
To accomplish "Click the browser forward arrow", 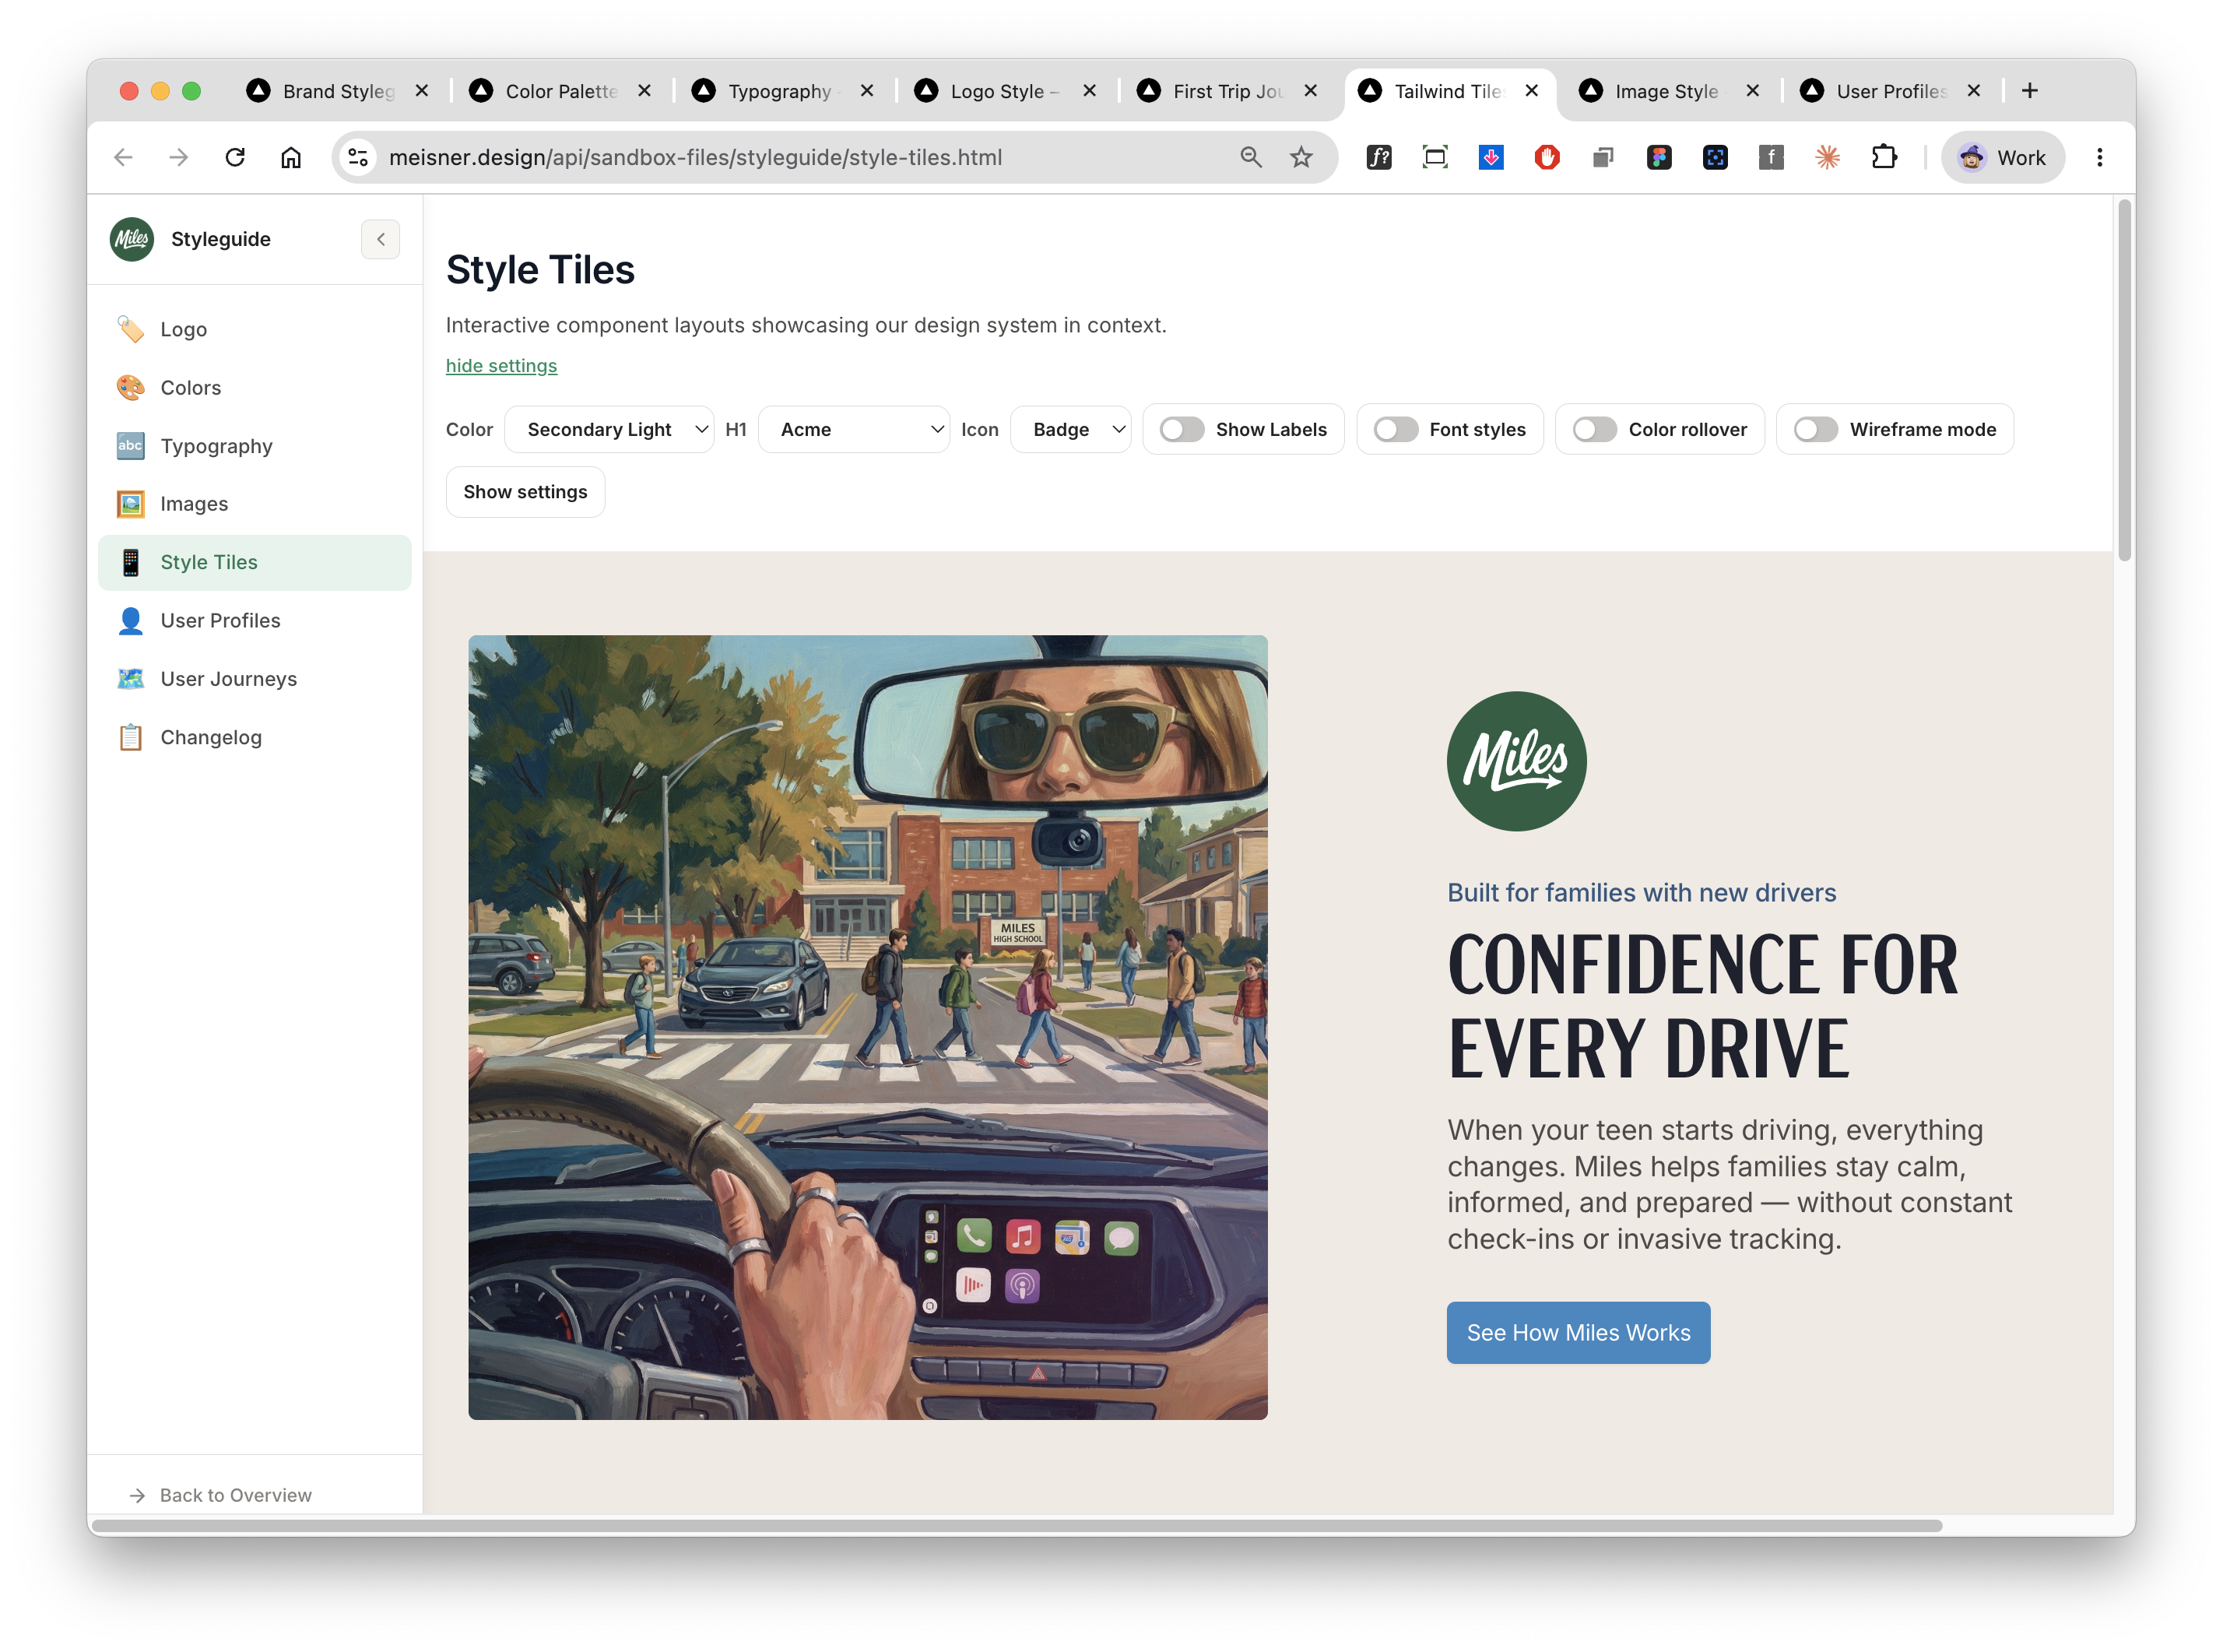I will 179,157.
